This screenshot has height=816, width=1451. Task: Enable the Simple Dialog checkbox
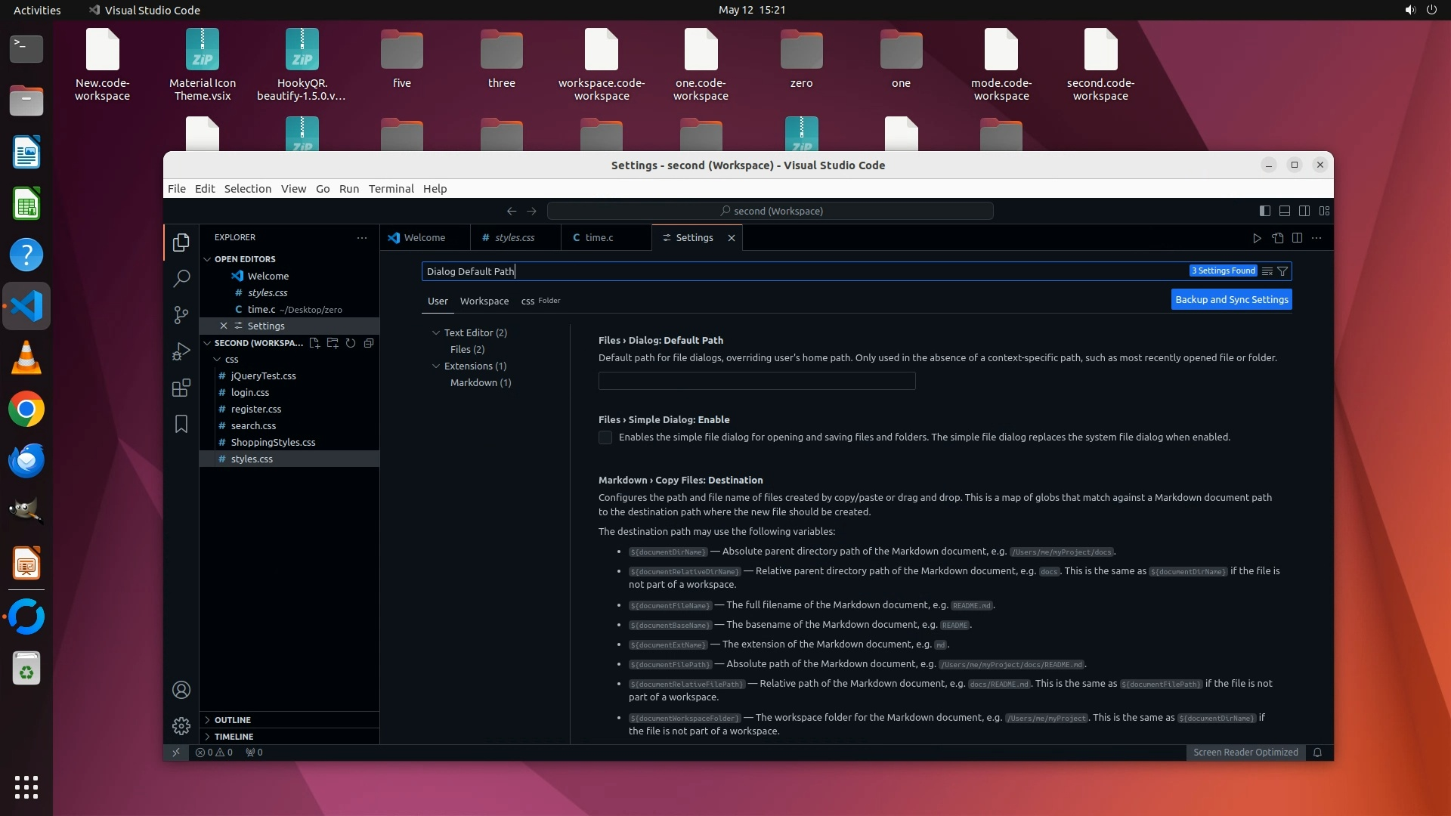(x=605, y=437)
